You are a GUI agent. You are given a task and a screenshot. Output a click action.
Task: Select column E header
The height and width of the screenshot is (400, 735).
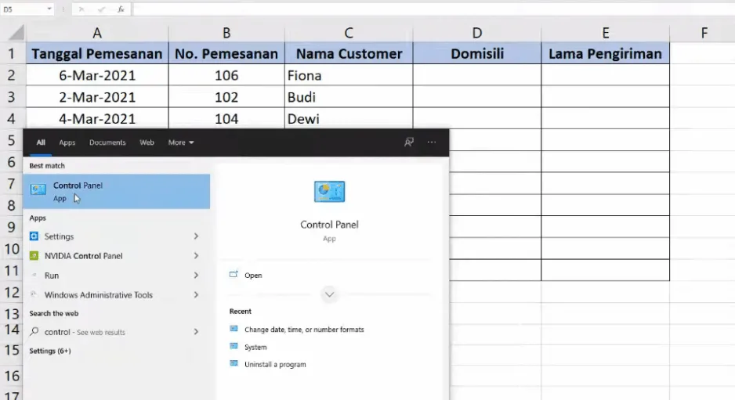click(x=605, y=33)
